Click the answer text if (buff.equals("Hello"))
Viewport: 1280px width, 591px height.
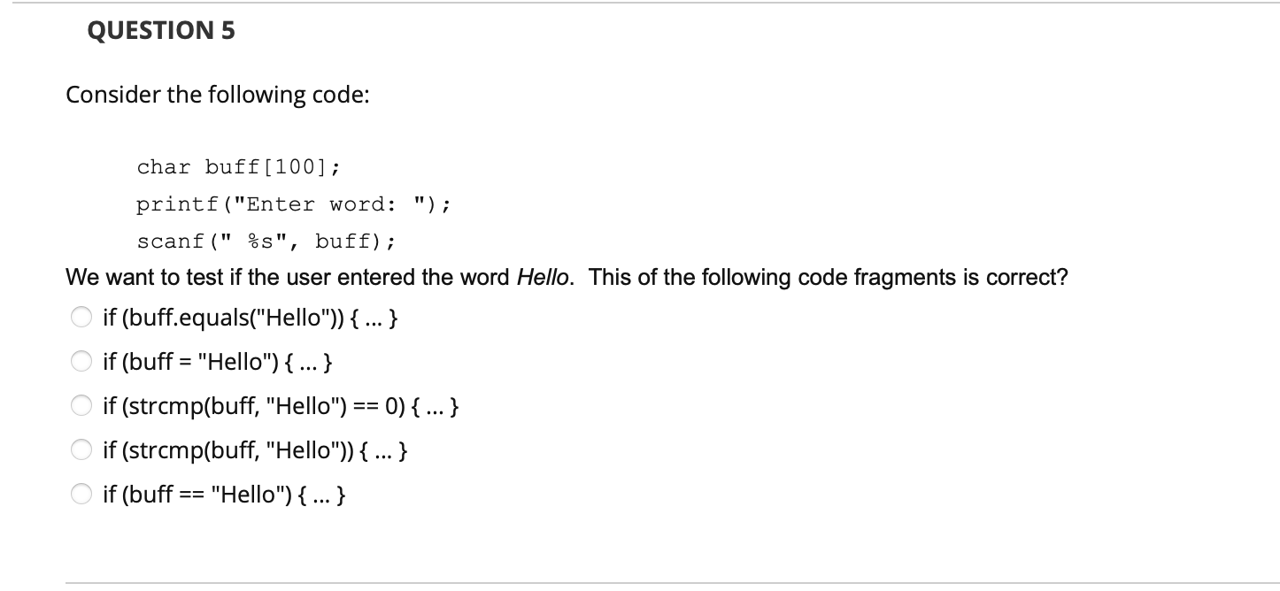pyautogui.click(x=250, y=319)
